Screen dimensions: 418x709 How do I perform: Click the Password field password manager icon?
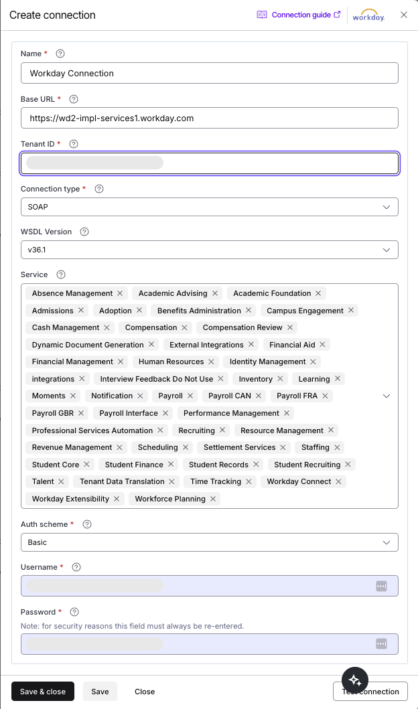point(381,644)
